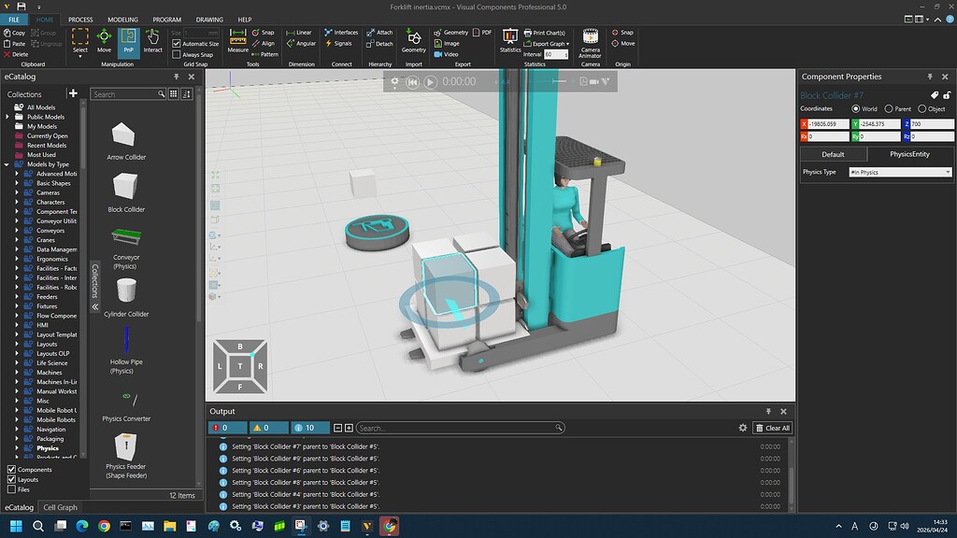The height and width of the screenshot is (538, 957).
Task: Play the simulation
Action: [x=430, y=82]
